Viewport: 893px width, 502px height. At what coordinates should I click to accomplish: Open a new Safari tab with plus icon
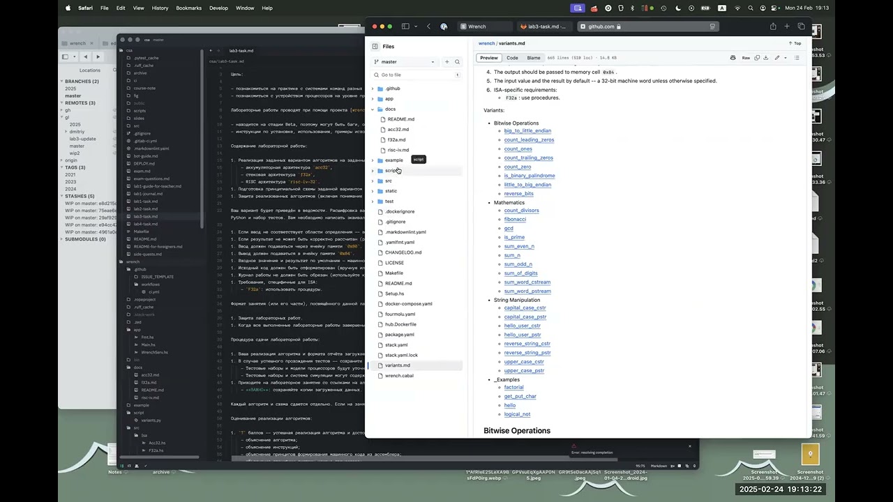pos(787,26)
